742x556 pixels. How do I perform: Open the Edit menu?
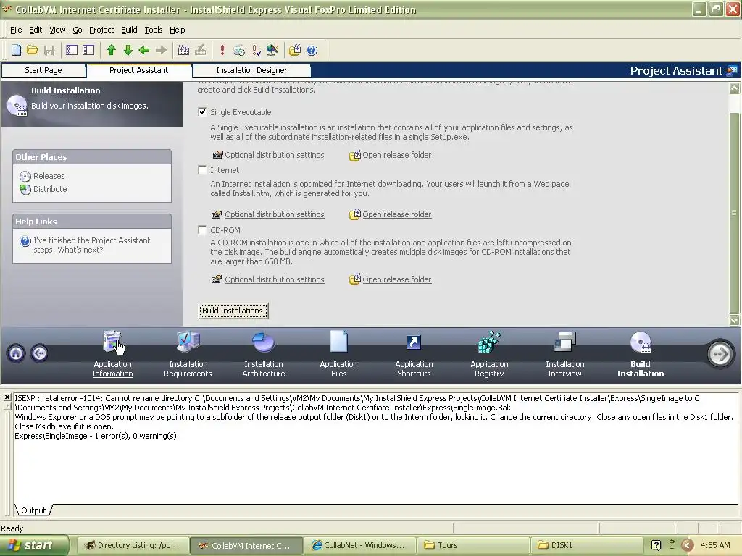[x=36, y=30]
